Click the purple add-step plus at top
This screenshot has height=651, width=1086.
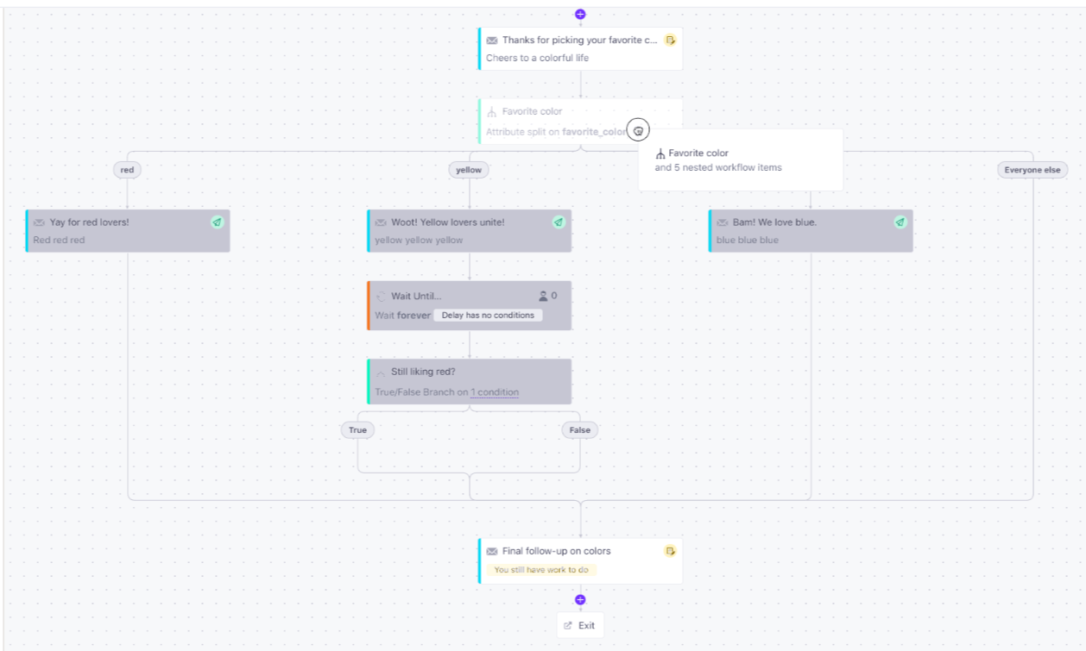click(x=580, y=14)
